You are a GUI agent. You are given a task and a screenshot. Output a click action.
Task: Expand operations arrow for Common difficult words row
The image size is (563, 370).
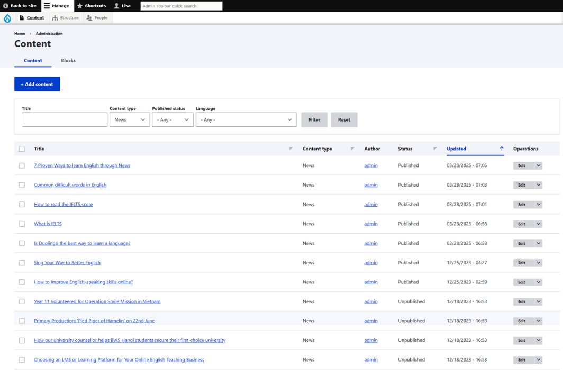[x=539, y=185]
